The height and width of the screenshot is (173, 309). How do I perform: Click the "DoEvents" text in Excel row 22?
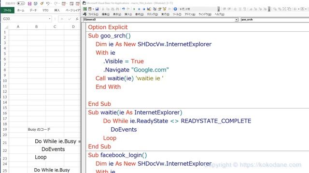tap(53, 149)
